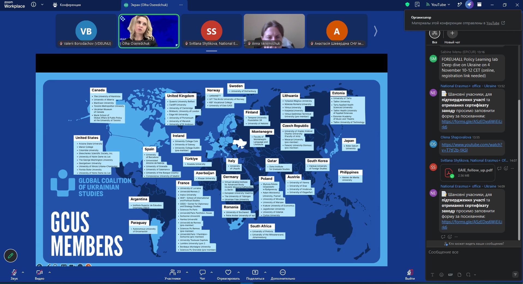Open the AI Companion sparkle button
The width and height of the screenshot is (523, 284).
(469, 4)
